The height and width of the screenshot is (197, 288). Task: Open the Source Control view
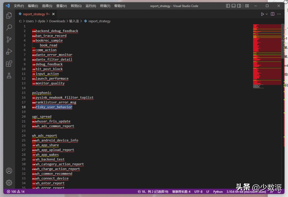coord(9,40)
